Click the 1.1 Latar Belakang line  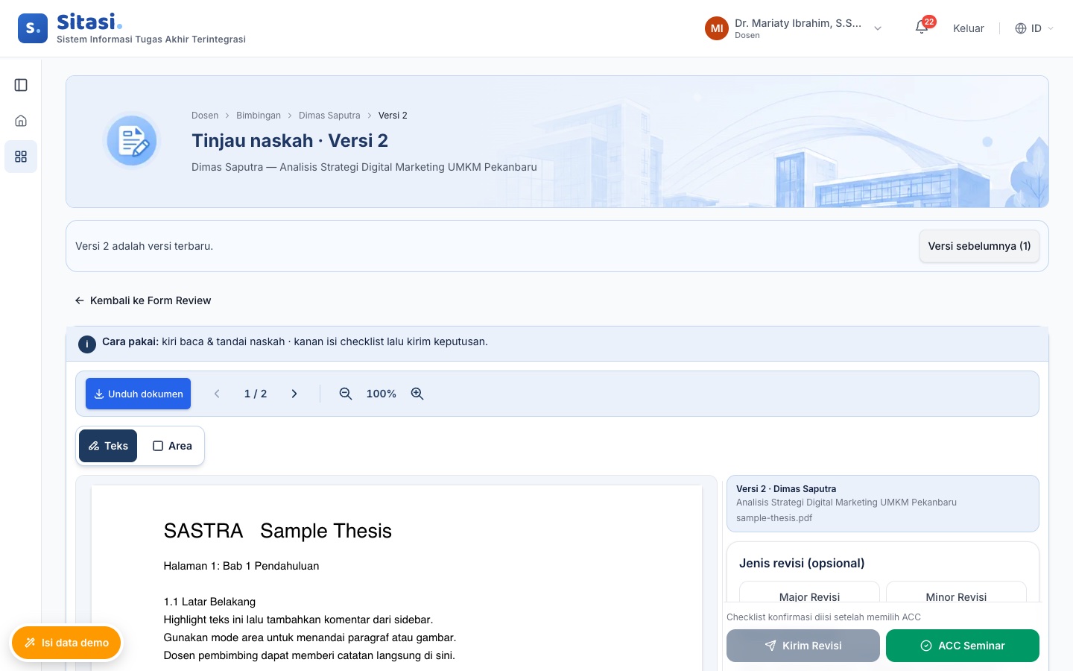(209, 602)
